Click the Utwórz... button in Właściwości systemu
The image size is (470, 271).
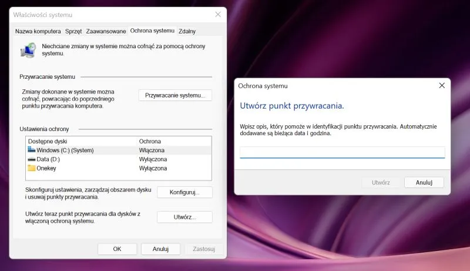pyautogui.click(x=184, y=217)
